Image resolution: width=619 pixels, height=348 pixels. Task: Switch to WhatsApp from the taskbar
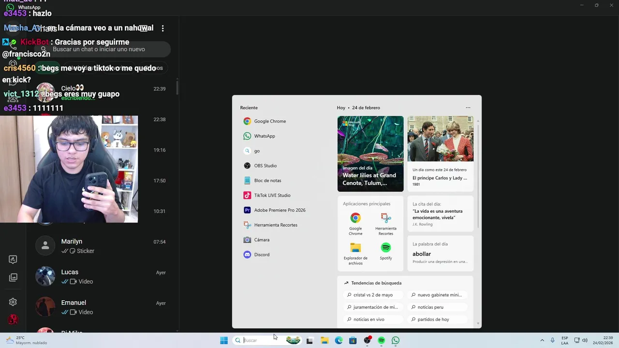(x=396, y=340)
